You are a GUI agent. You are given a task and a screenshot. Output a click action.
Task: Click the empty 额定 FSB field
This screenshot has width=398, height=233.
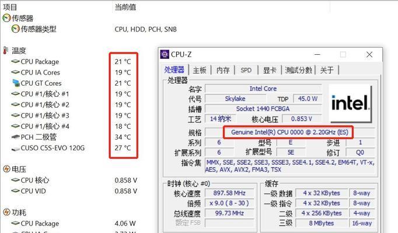229,223
